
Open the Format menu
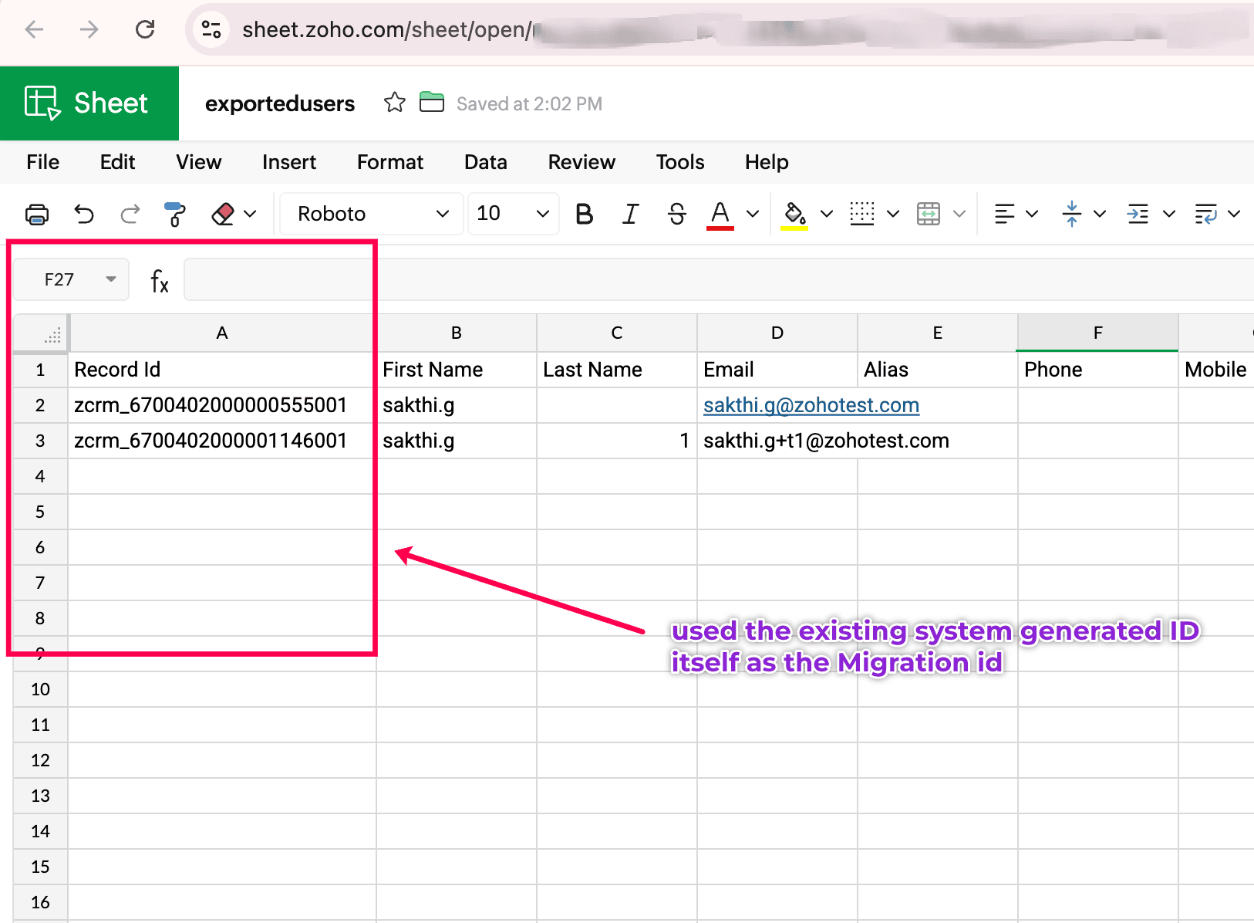point(390,162)
